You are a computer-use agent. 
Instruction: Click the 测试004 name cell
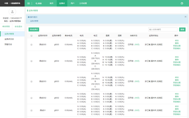tap(43, 61)
